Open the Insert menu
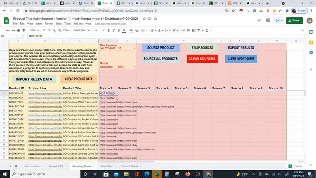316x178 pixels. pos(39,24)
